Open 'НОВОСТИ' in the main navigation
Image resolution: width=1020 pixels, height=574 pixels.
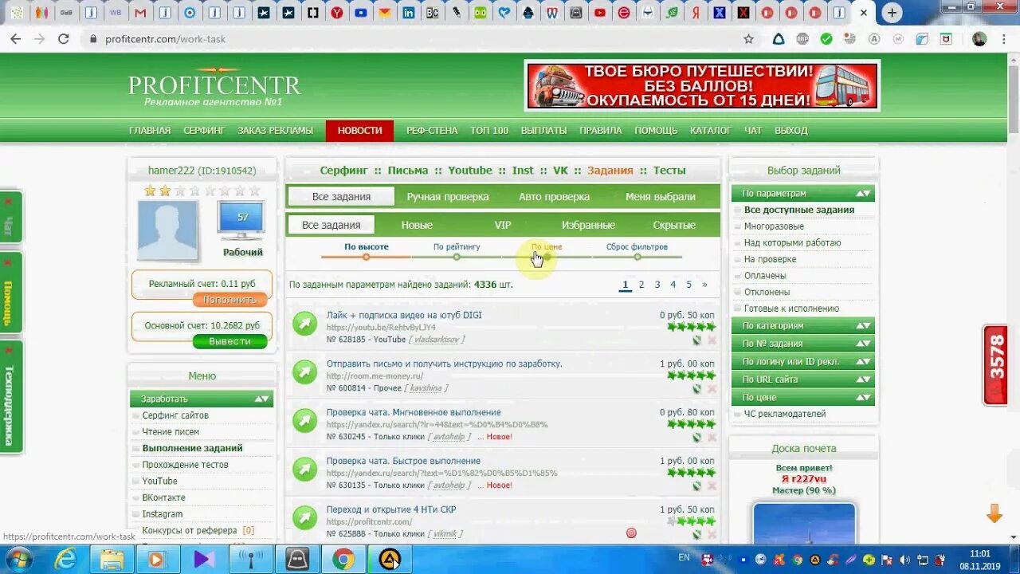coord(359,131)
